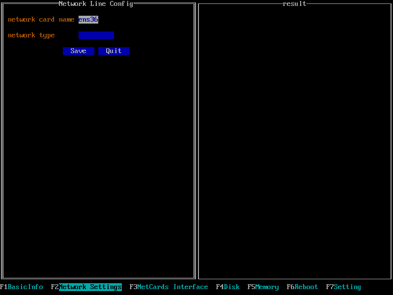This screenshot has width=393, height=295.
Task: Open the BasicInfo menu item
Action: pos(26,287)
